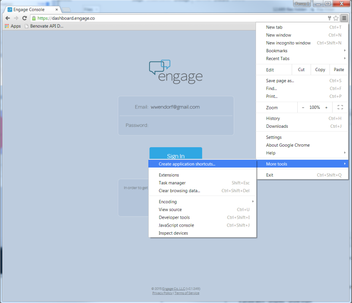This screenshot has width=352, height=303.
Task: Click the Password input field
Action: tap(176, 125)
